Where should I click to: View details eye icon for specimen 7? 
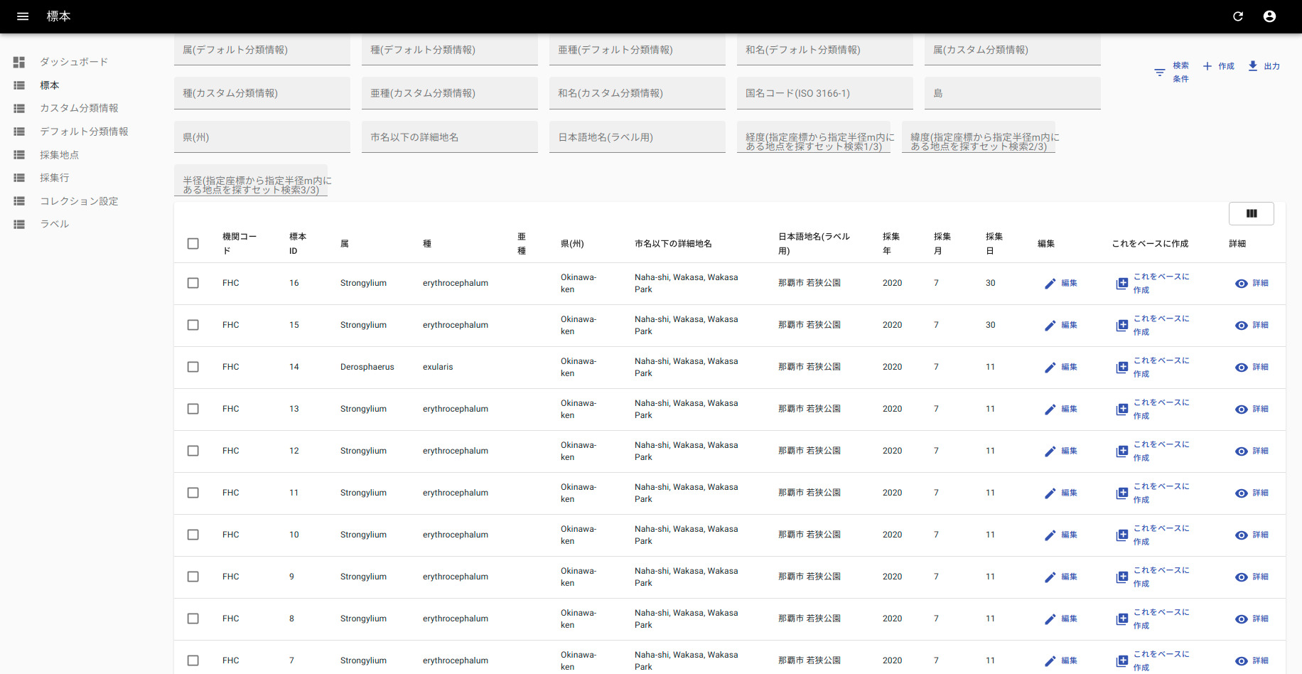pos(1242,661)
